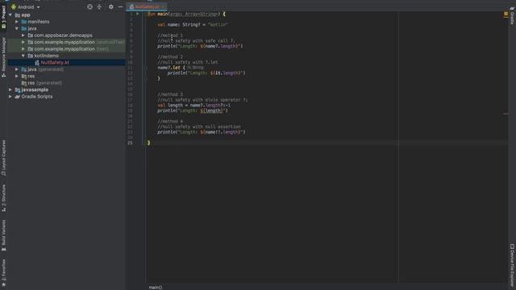Viewport: 516px width, 290px height.
Task: Click the app module folder icon
Action: pos(18,14)
